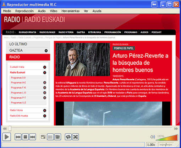The width and height of the screenshot is (181, 148).
Task: Open the Ayuda menu
Action: tap(97, 11)
